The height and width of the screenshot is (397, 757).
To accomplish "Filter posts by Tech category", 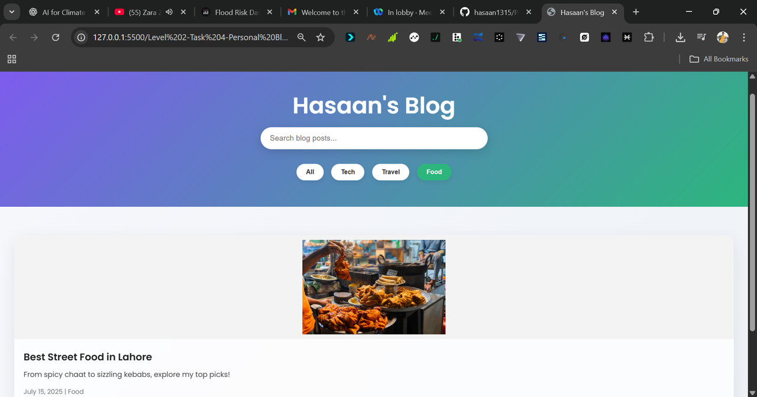I will point(348,172).
